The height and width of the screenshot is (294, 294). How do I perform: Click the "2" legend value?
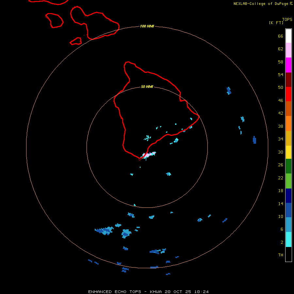[282, 242]
